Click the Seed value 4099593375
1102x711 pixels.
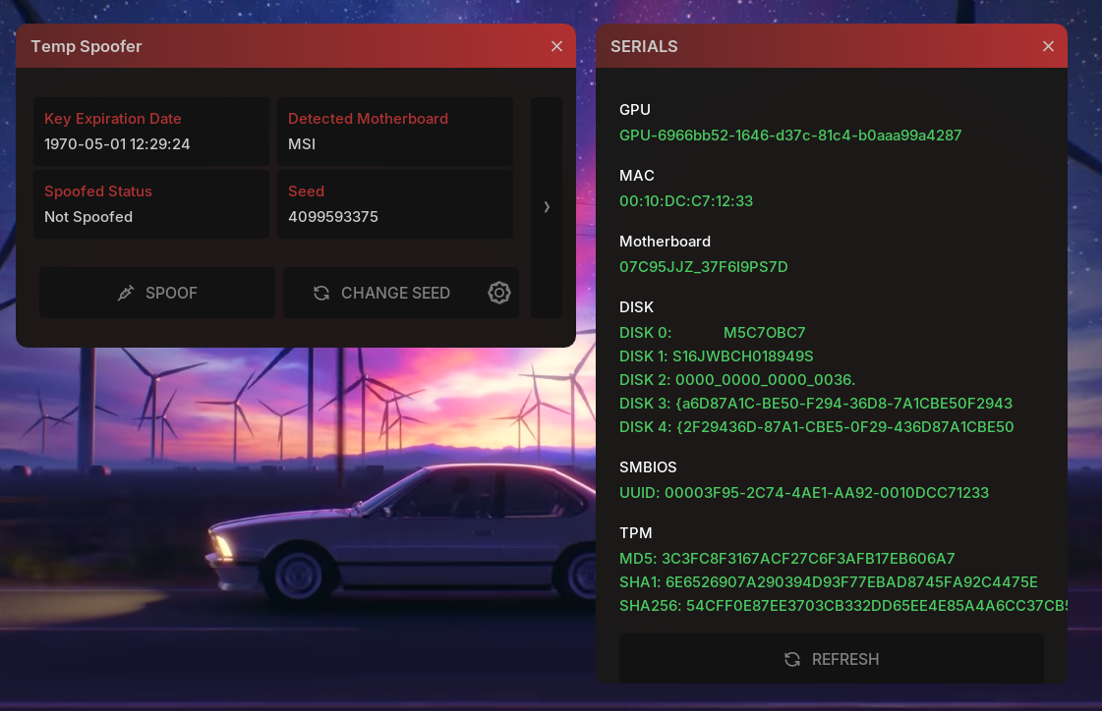point(333,217)
